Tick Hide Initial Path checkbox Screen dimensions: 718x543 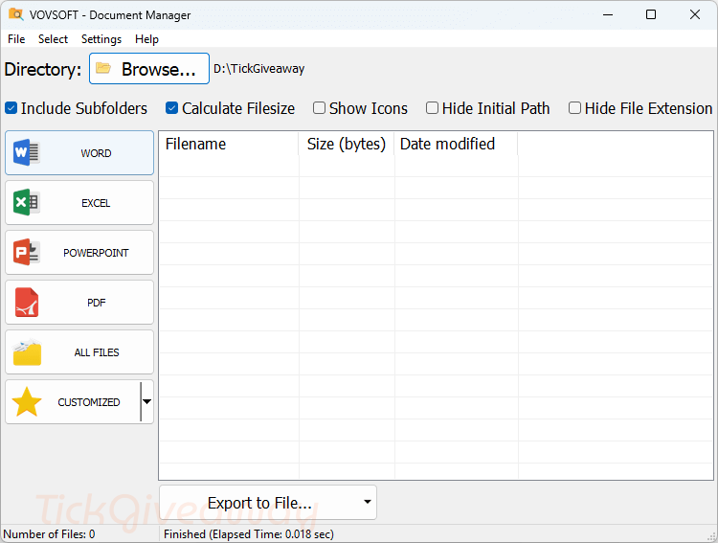tap(432, 108)
